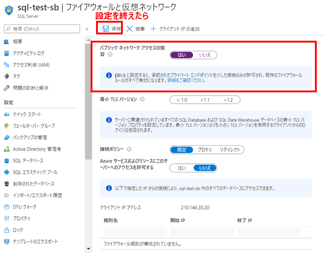The image size is (324, 253).
Task: Click the 破棄 button label
Action: 140,29
